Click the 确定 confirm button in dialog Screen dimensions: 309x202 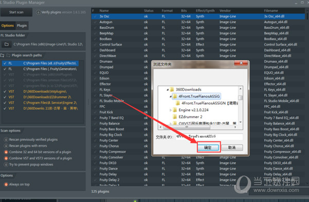coord(208,147)
